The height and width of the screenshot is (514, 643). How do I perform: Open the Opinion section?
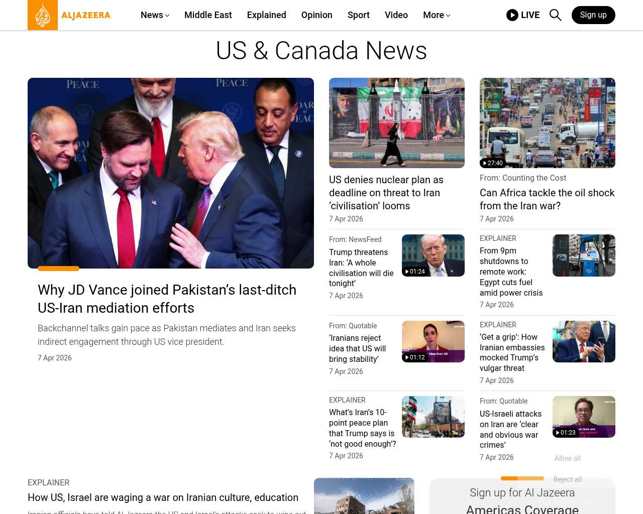317,15
